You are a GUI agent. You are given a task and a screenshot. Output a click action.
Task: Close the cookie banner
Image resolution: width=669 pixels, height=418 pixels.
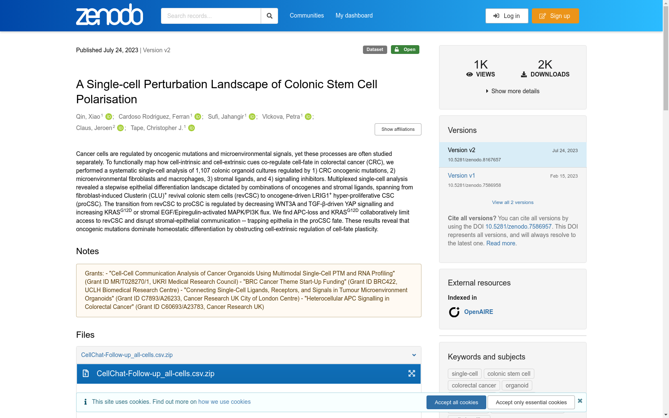(x=580, y=400)
